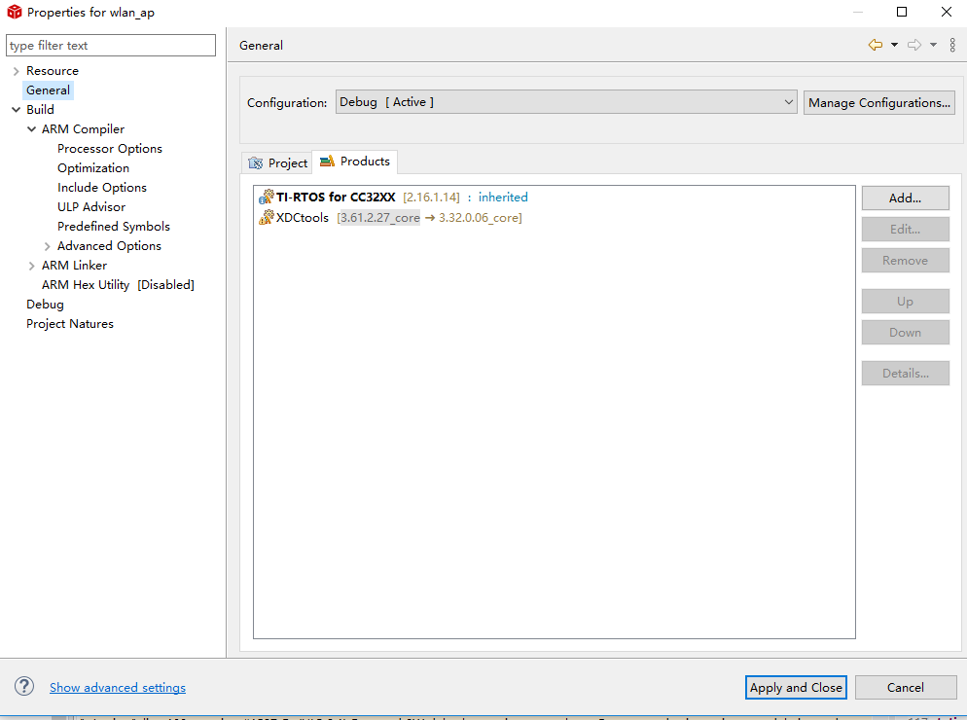Expand the ARM Linker node

click(x=31, y=266)
